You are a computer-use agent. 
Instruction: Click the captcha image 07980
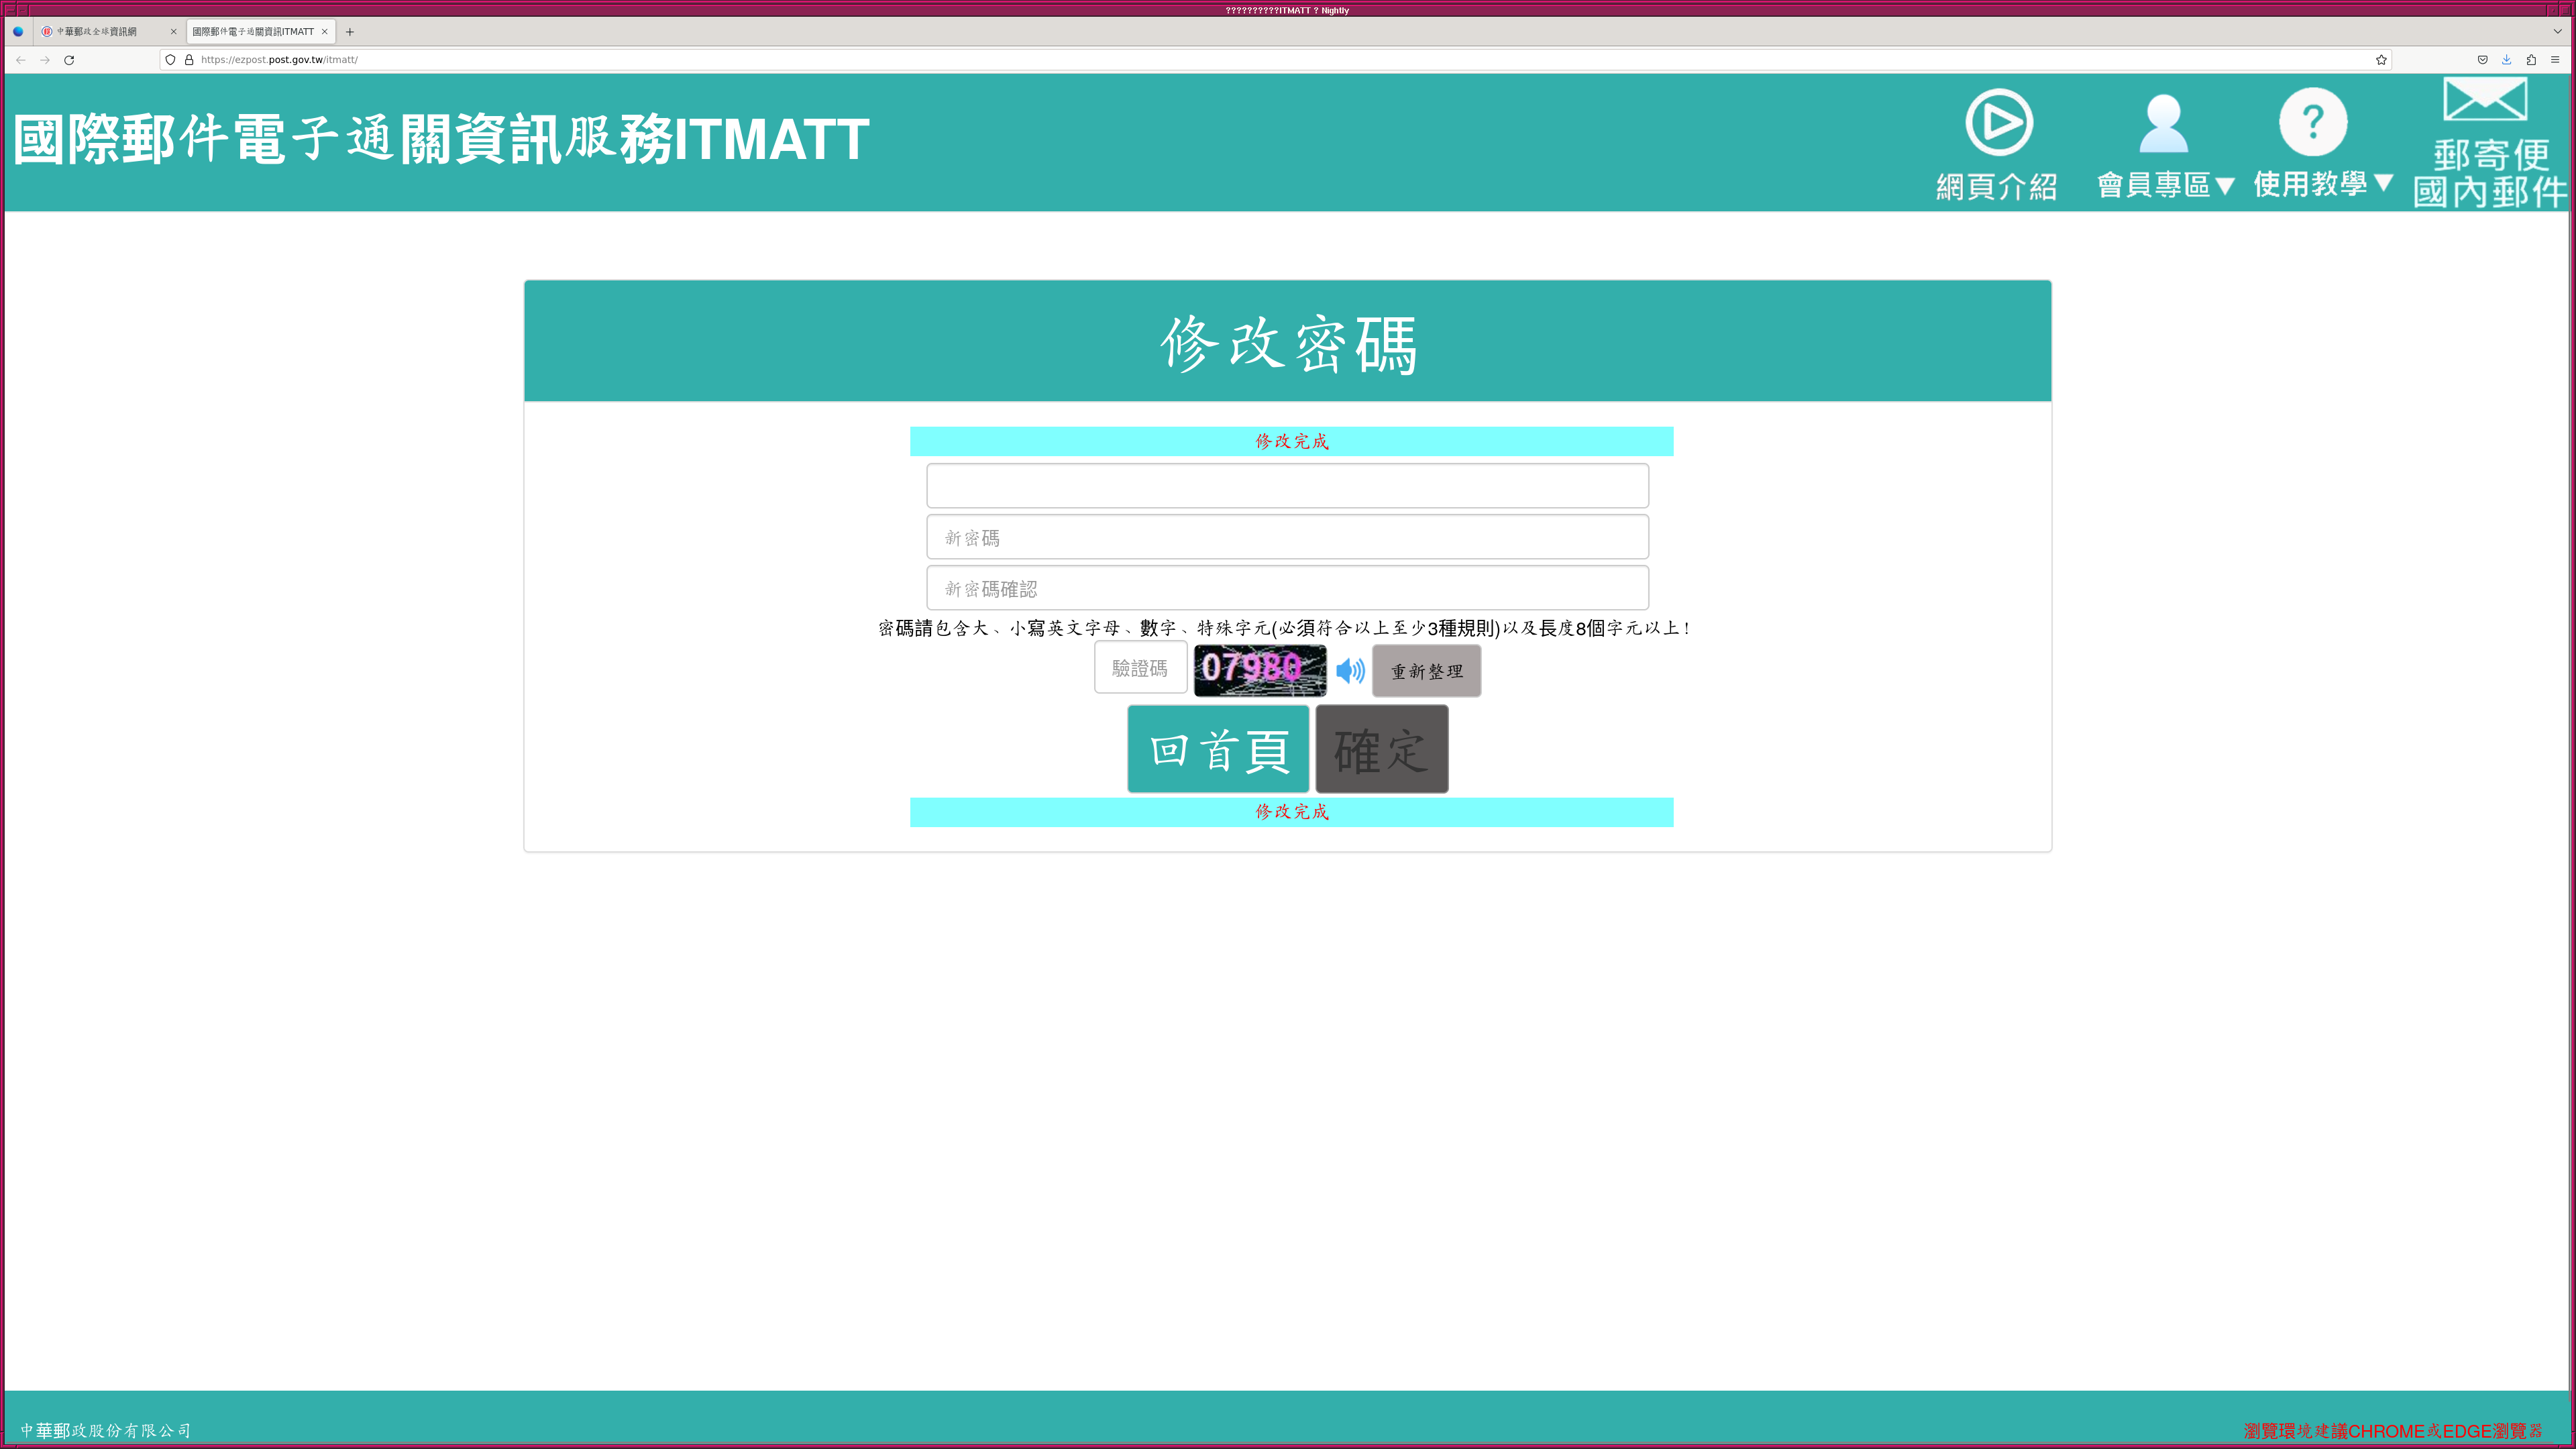click(1259, 669)
